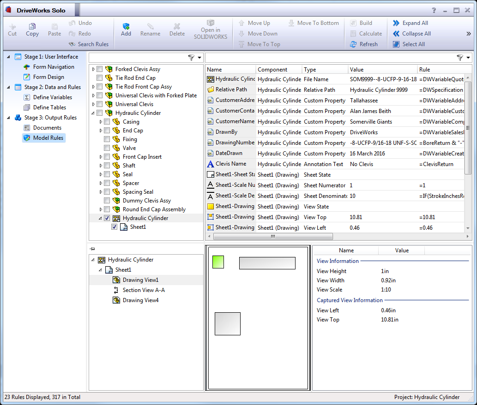The height and width of the screenshot is (405, 477).
Task: Open Define Variables page
Action: (52, 97)
